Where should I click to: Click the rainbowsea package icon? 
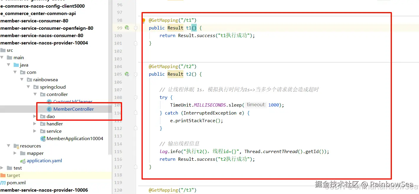click(29, 80)
